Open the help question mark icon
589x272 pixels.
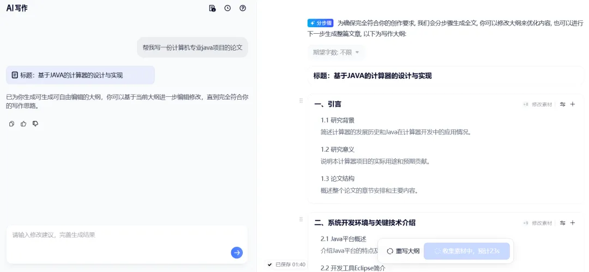click(x=243, y=8)
